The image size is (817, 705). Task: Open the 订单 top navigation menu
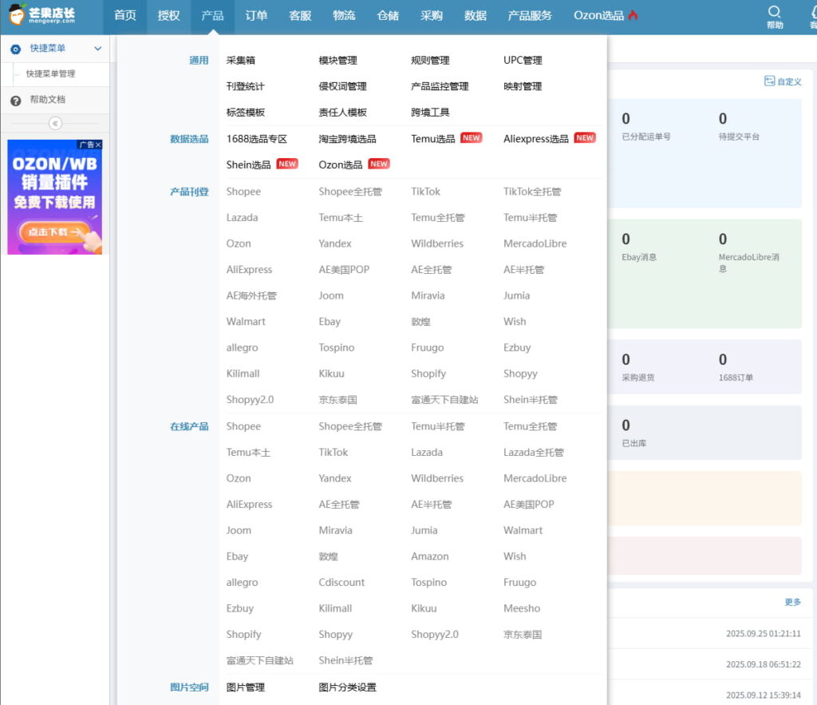pos(256,15)
